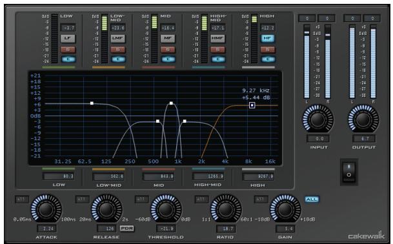Solo the MID band with S
The image size is (393, 244).
[x=168, y=50]
